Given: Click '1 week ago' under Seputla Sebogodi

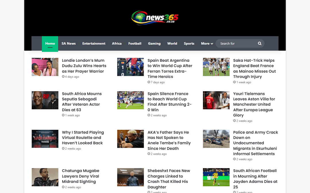Looking at the screenshot, I should 71,116.
